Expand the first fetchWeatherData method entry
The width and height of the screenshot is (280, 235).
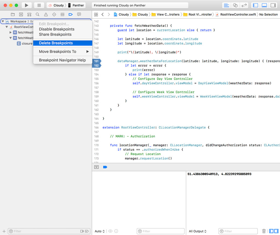[x=11, y=32]
